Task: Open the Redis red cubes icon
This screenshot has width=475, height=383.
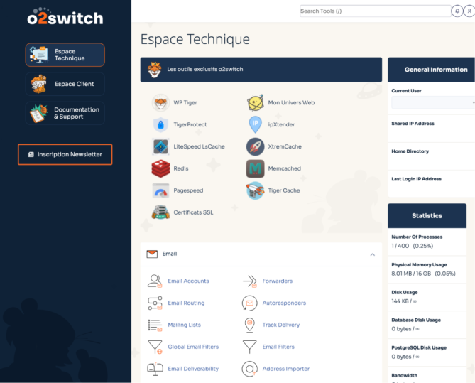Action: pos(160,168)
